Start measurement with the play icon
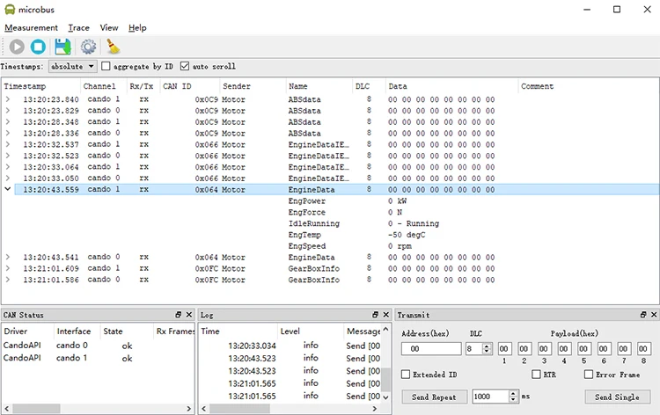This screenshot has height=415, width=660. tap(17, 47)
